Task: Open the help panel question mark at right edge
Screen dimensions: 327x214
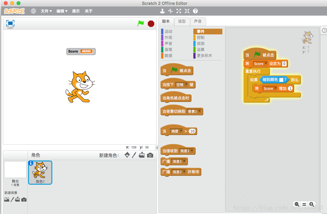Action: coord(324,30)
